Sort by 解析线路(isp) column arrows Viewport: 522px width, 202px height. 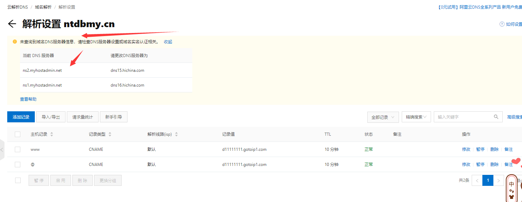coord(176,134)
